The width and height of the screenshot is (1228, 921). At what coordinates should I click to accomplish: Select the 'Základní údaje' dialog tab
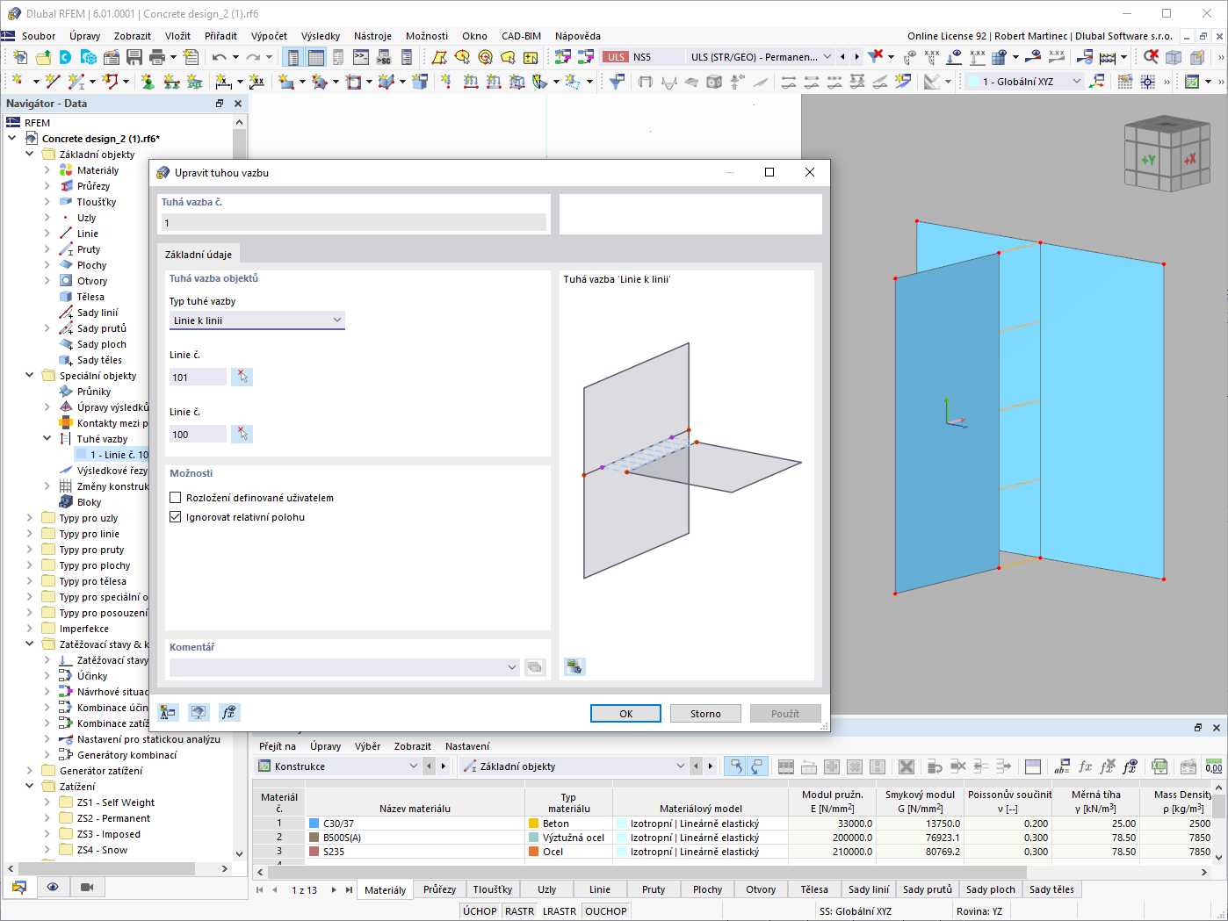pyautogui.click(x=199, y=254)
